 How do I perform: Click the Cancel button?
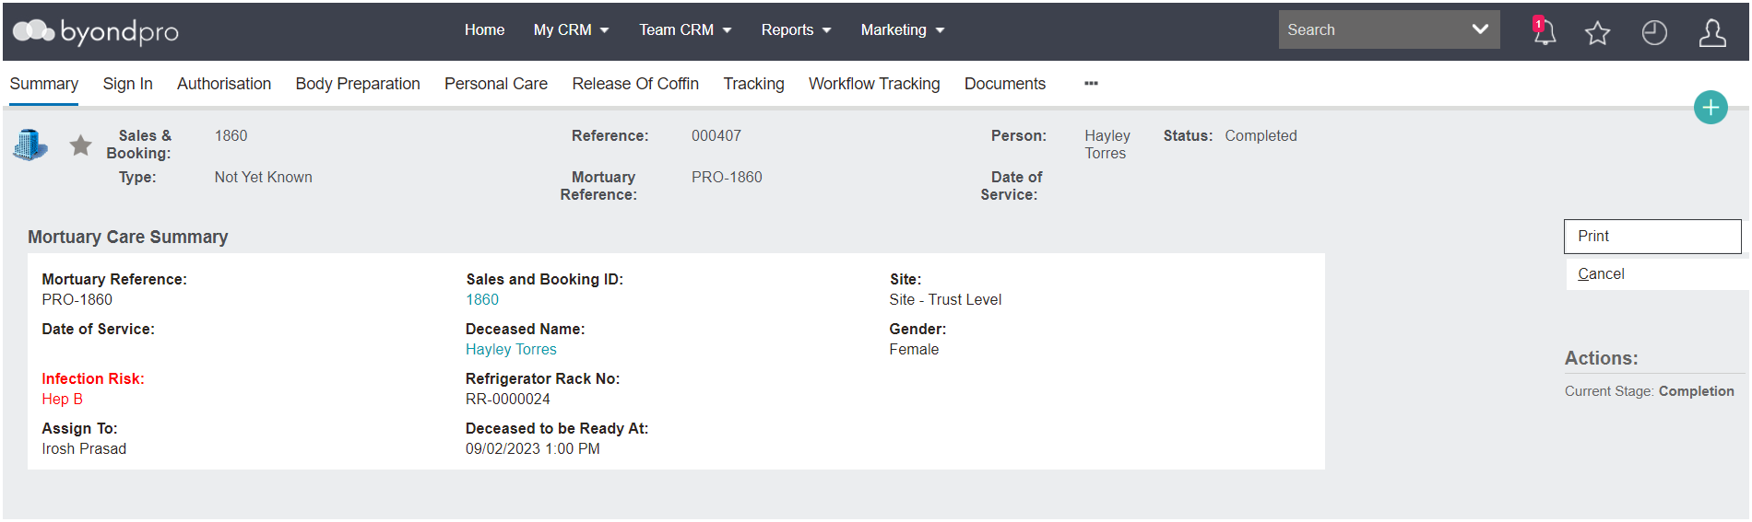click(1655, 274)
